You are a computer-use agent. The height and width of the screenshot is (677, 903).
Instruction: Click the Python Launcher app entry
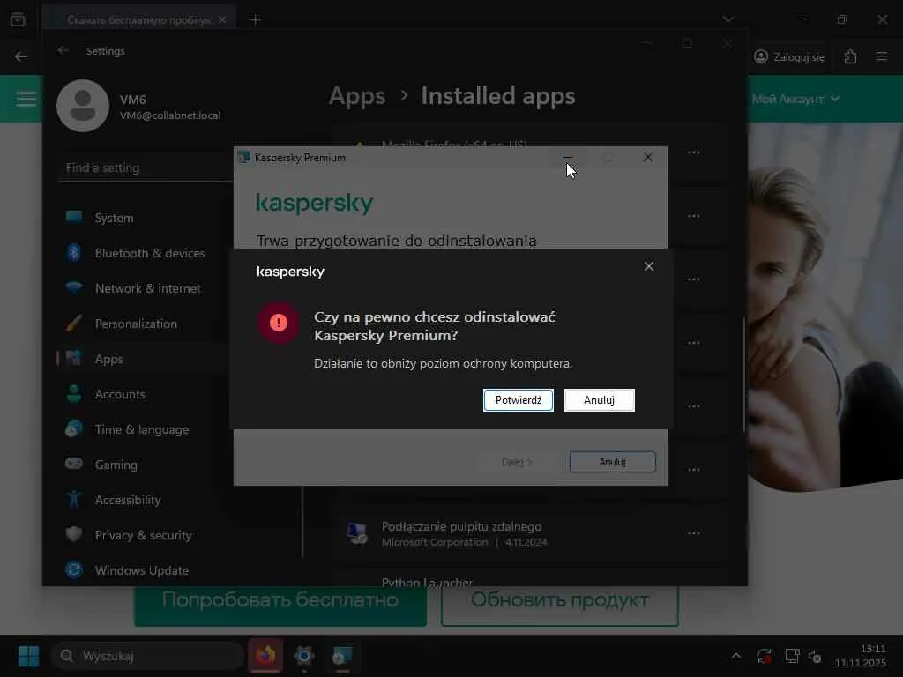click(529, 579)
